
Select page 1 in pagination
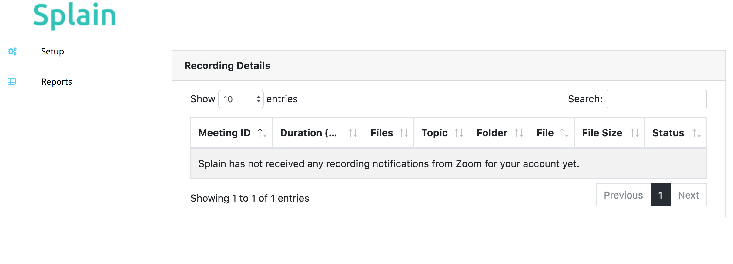660,195
